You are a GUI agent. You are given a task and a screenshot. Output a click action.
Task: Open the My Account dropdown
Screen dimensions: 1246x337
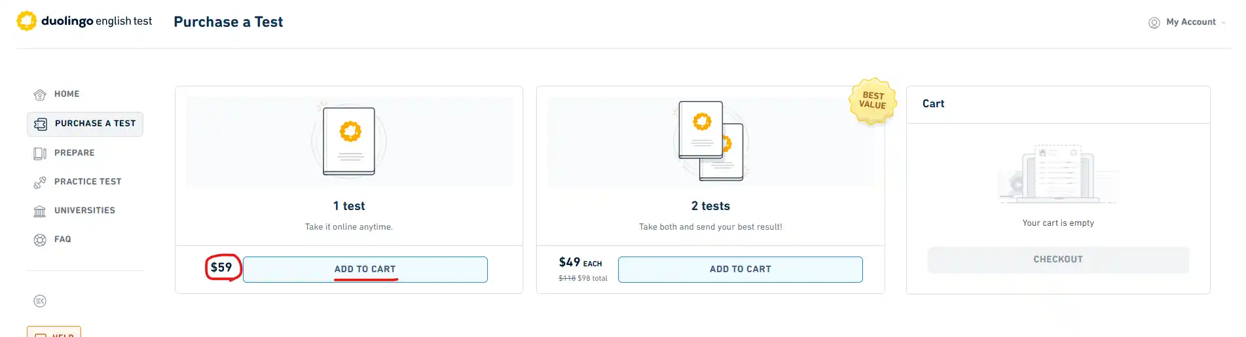click(x=1187, y=22)
